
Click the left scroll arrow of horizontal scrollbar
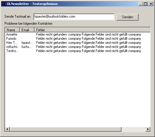point(7,129)
